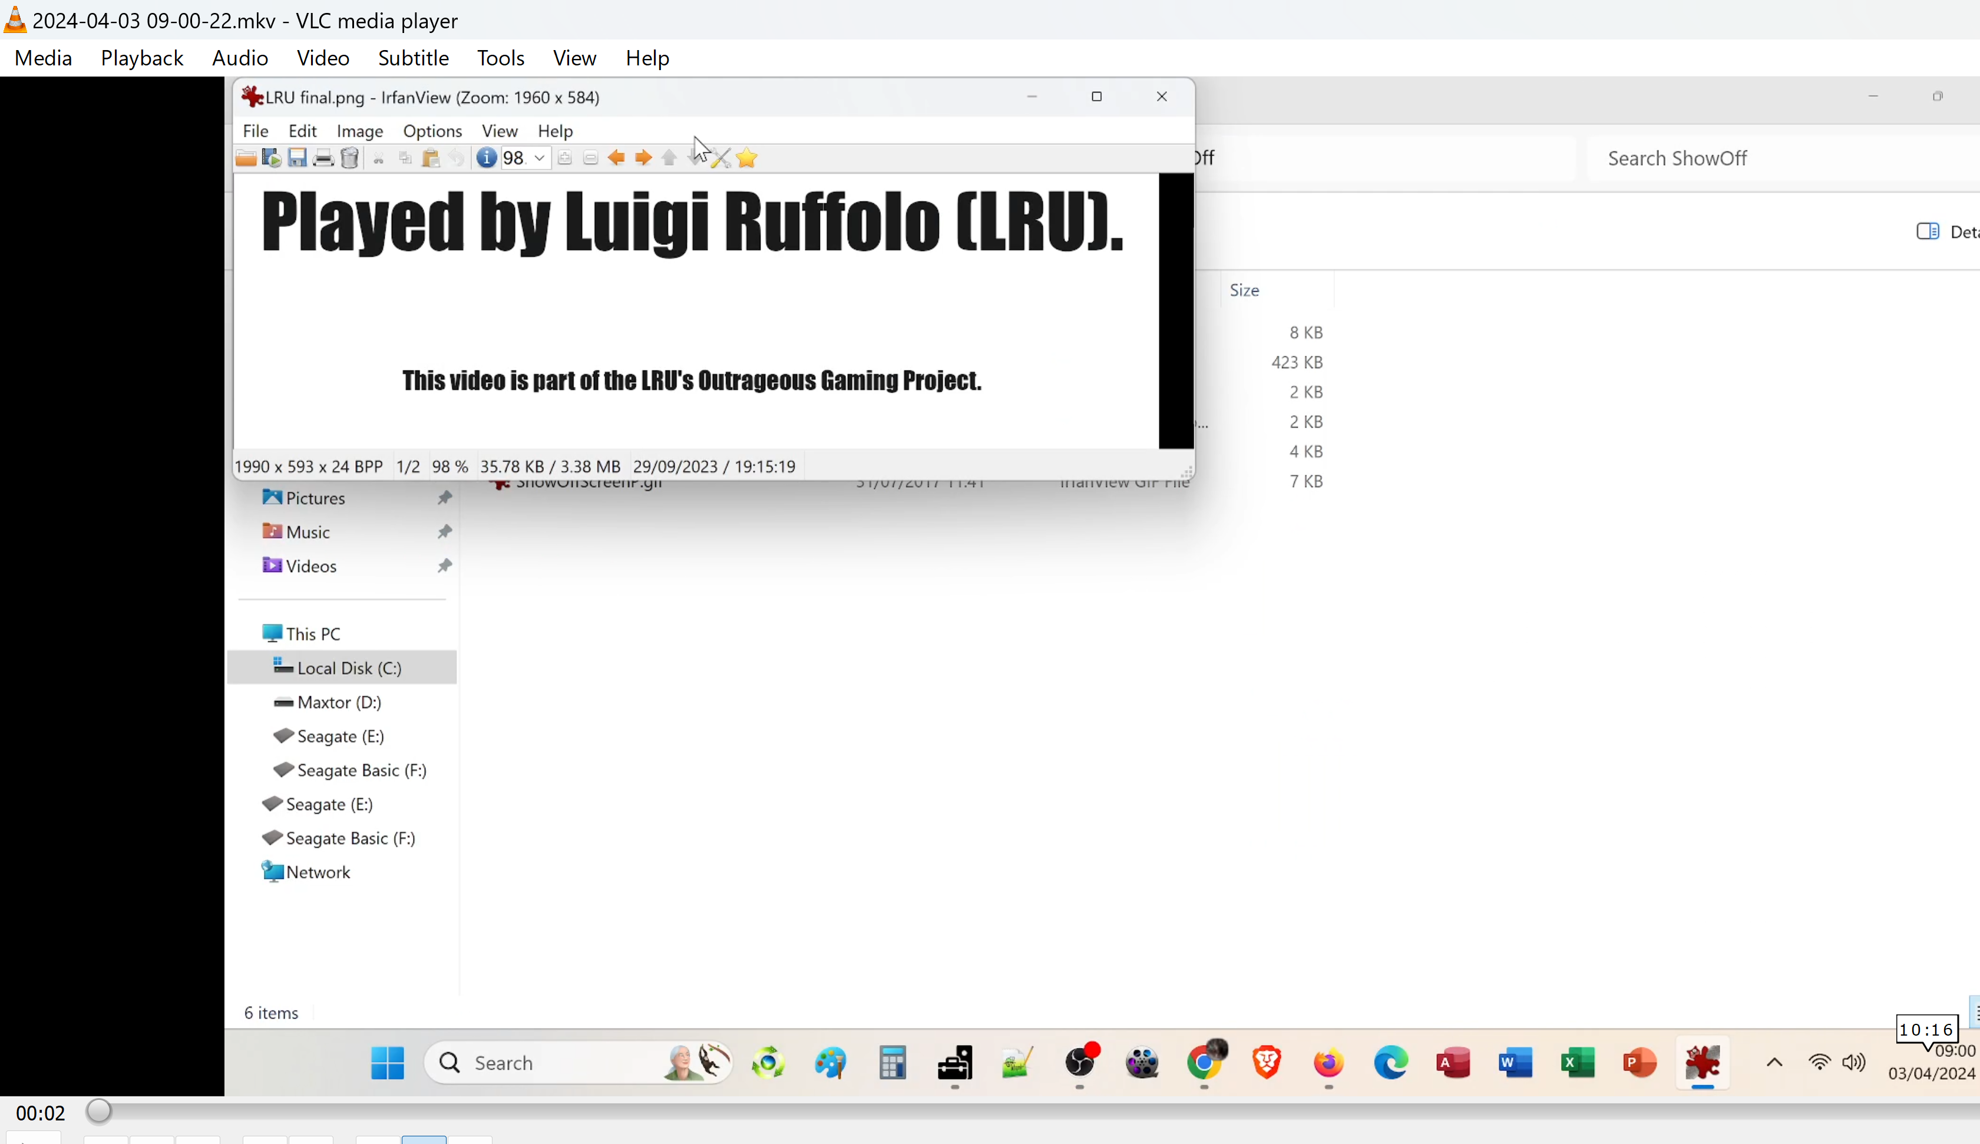Screen dimensions: 1980x1144
Task: Click the save floppy disk icon
Action: pos(297,158)
